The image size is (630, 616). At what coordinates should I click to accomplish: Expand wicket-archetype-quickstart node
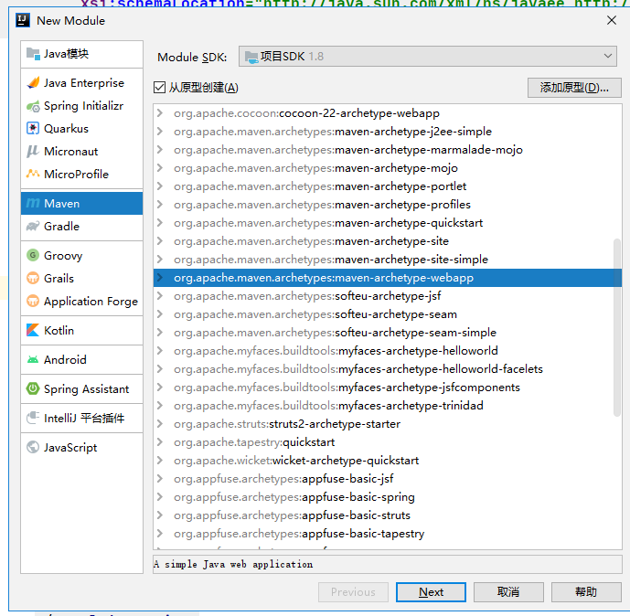coord(160,461)
